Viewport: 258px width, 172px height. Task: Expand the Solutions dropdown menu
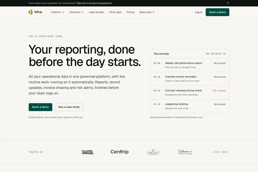point(77,12)
